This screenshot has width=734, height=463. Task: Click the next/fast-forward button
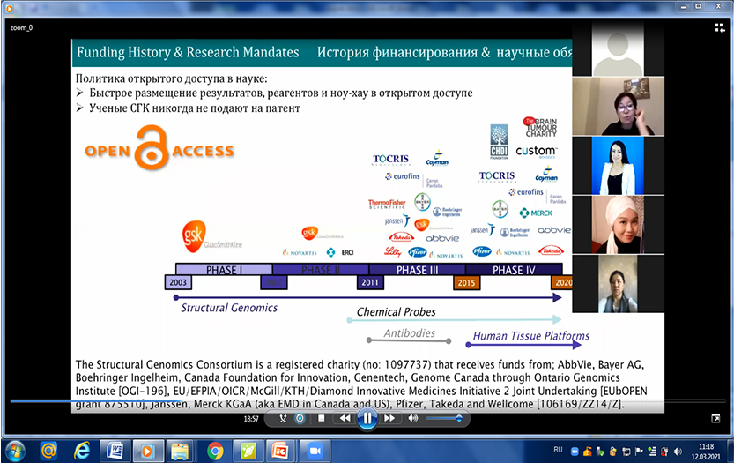[x=389, y=418]
